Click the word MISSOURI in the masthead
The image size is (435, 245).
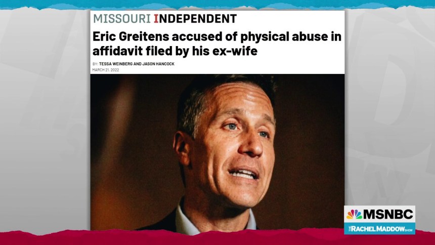click(x=122, y=19)
